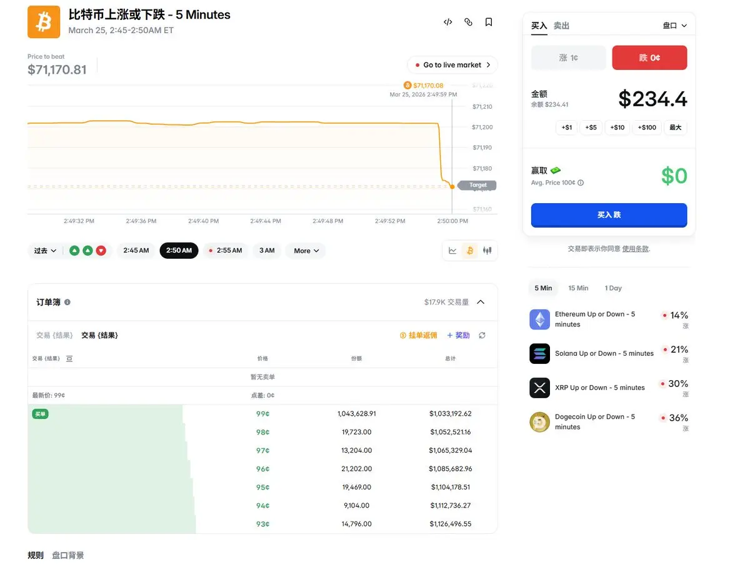The width and height of the screenshot is (750, 567).
Task: Switch to line chart view icon
Action: tap(452, 251)
